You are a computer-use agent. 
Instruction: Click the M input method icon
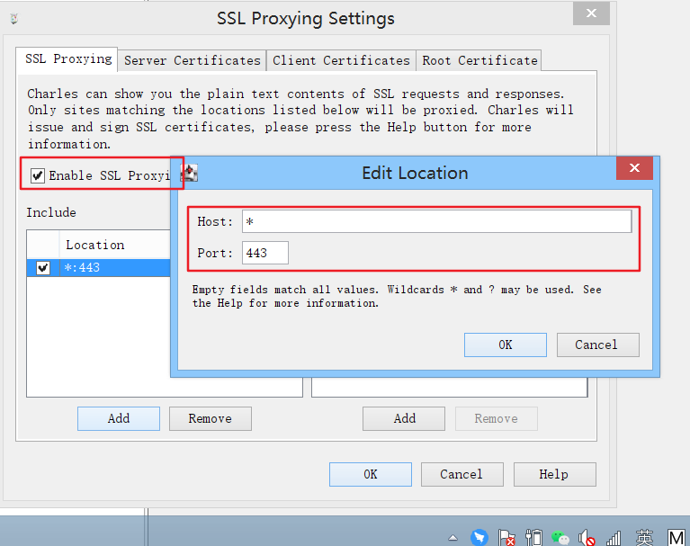coord(676,538)
